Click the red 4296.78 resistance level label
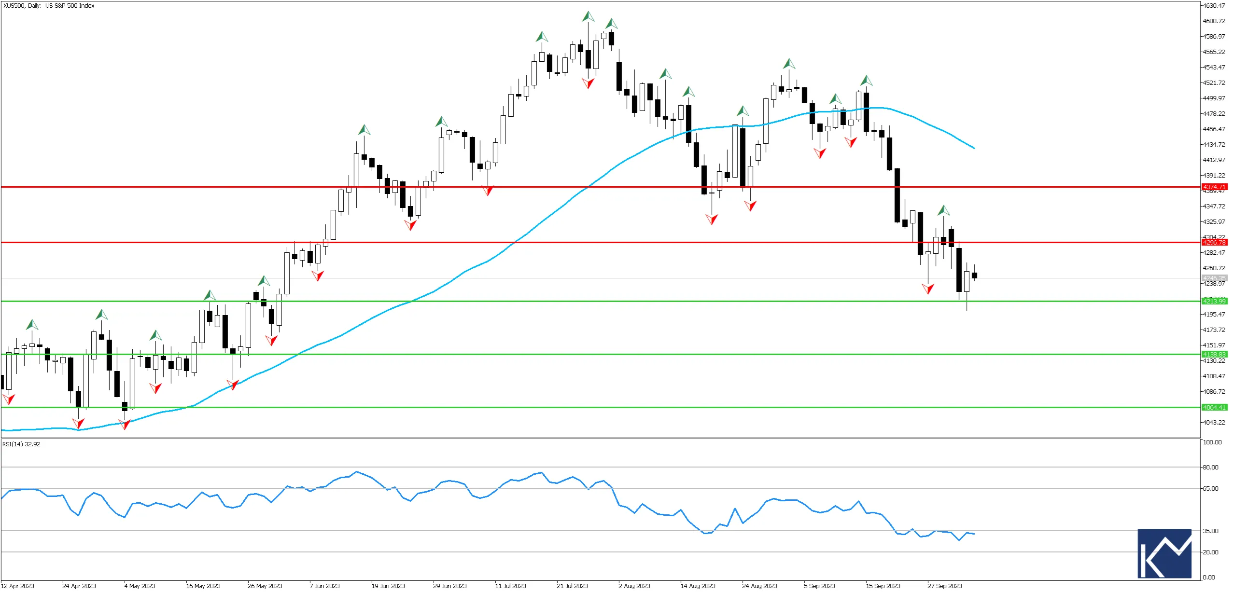This screenshot has height=592, width=1234. coord(1214,242)
